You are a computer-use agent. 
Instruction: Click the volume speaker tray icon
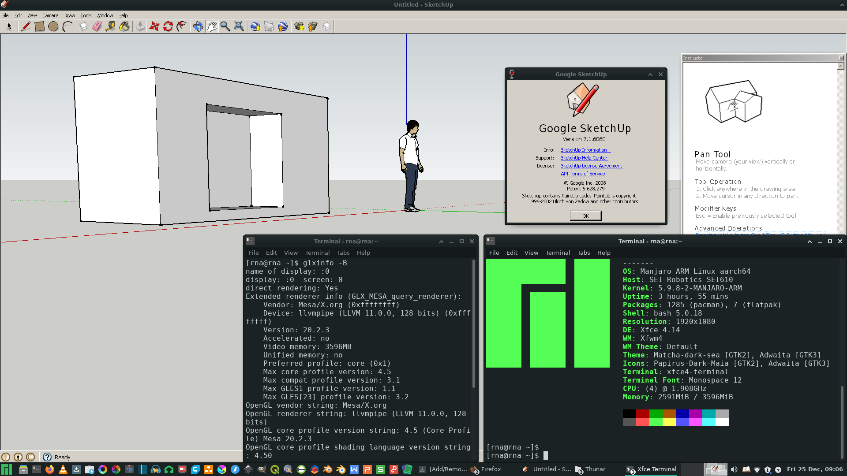pyautogui.click(x=734, y=469)
